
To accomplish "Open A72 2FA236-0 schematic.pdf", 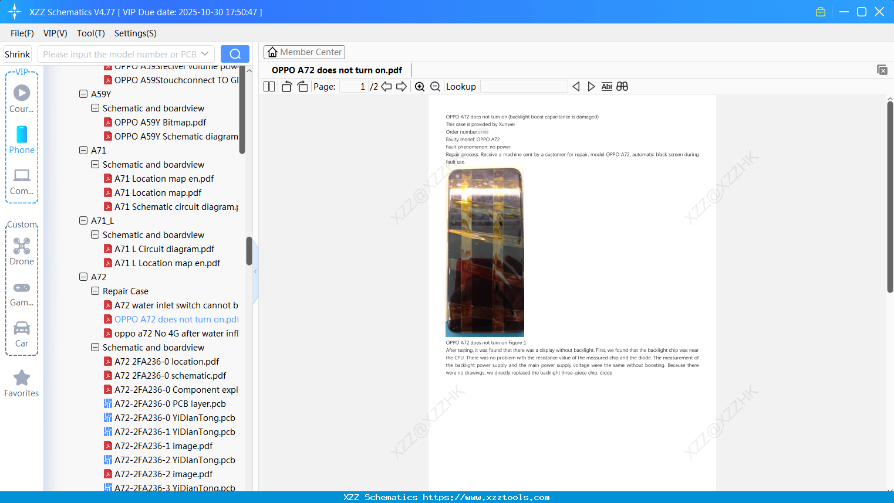I will click(x=170, y=375).
